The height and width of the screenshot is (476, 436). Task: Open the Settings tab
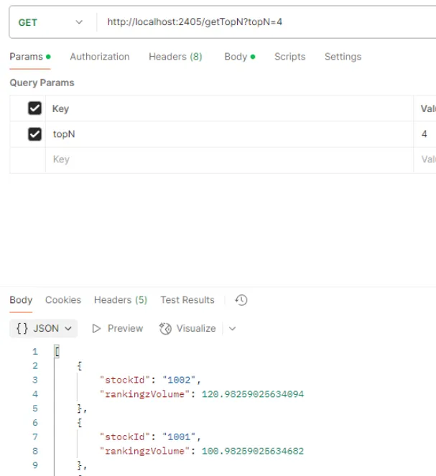click(x=343, y=57)
